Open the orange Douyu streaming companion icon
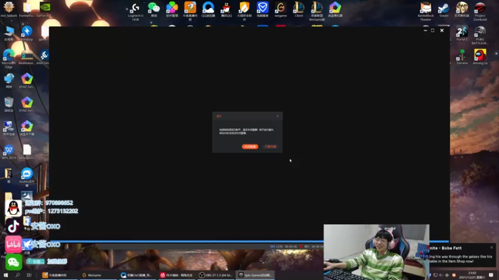The image size is (499, 280). pos(190,11)
